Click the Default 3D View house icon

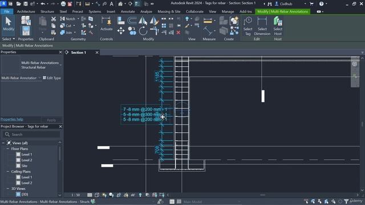120,4
